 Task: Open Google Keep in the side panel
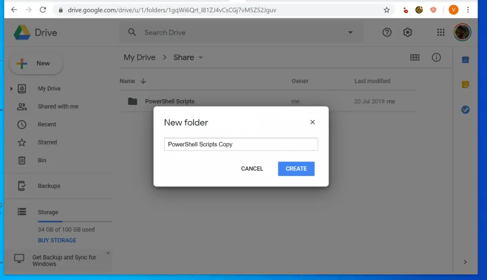point(465,84)
